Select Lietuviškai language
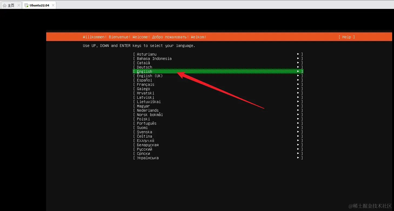 pos(218,102)
